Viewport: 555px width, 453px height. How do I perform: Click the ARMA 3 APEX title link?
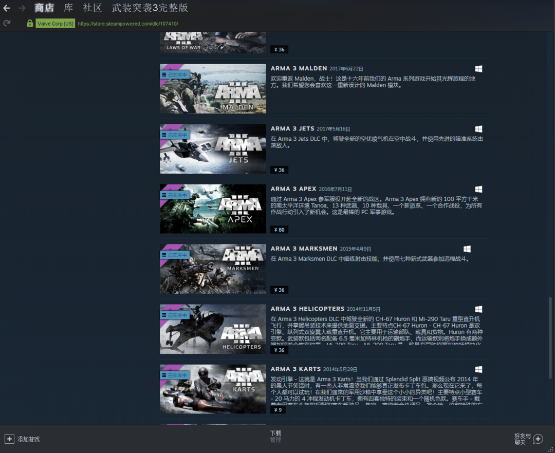pos(293,189)
